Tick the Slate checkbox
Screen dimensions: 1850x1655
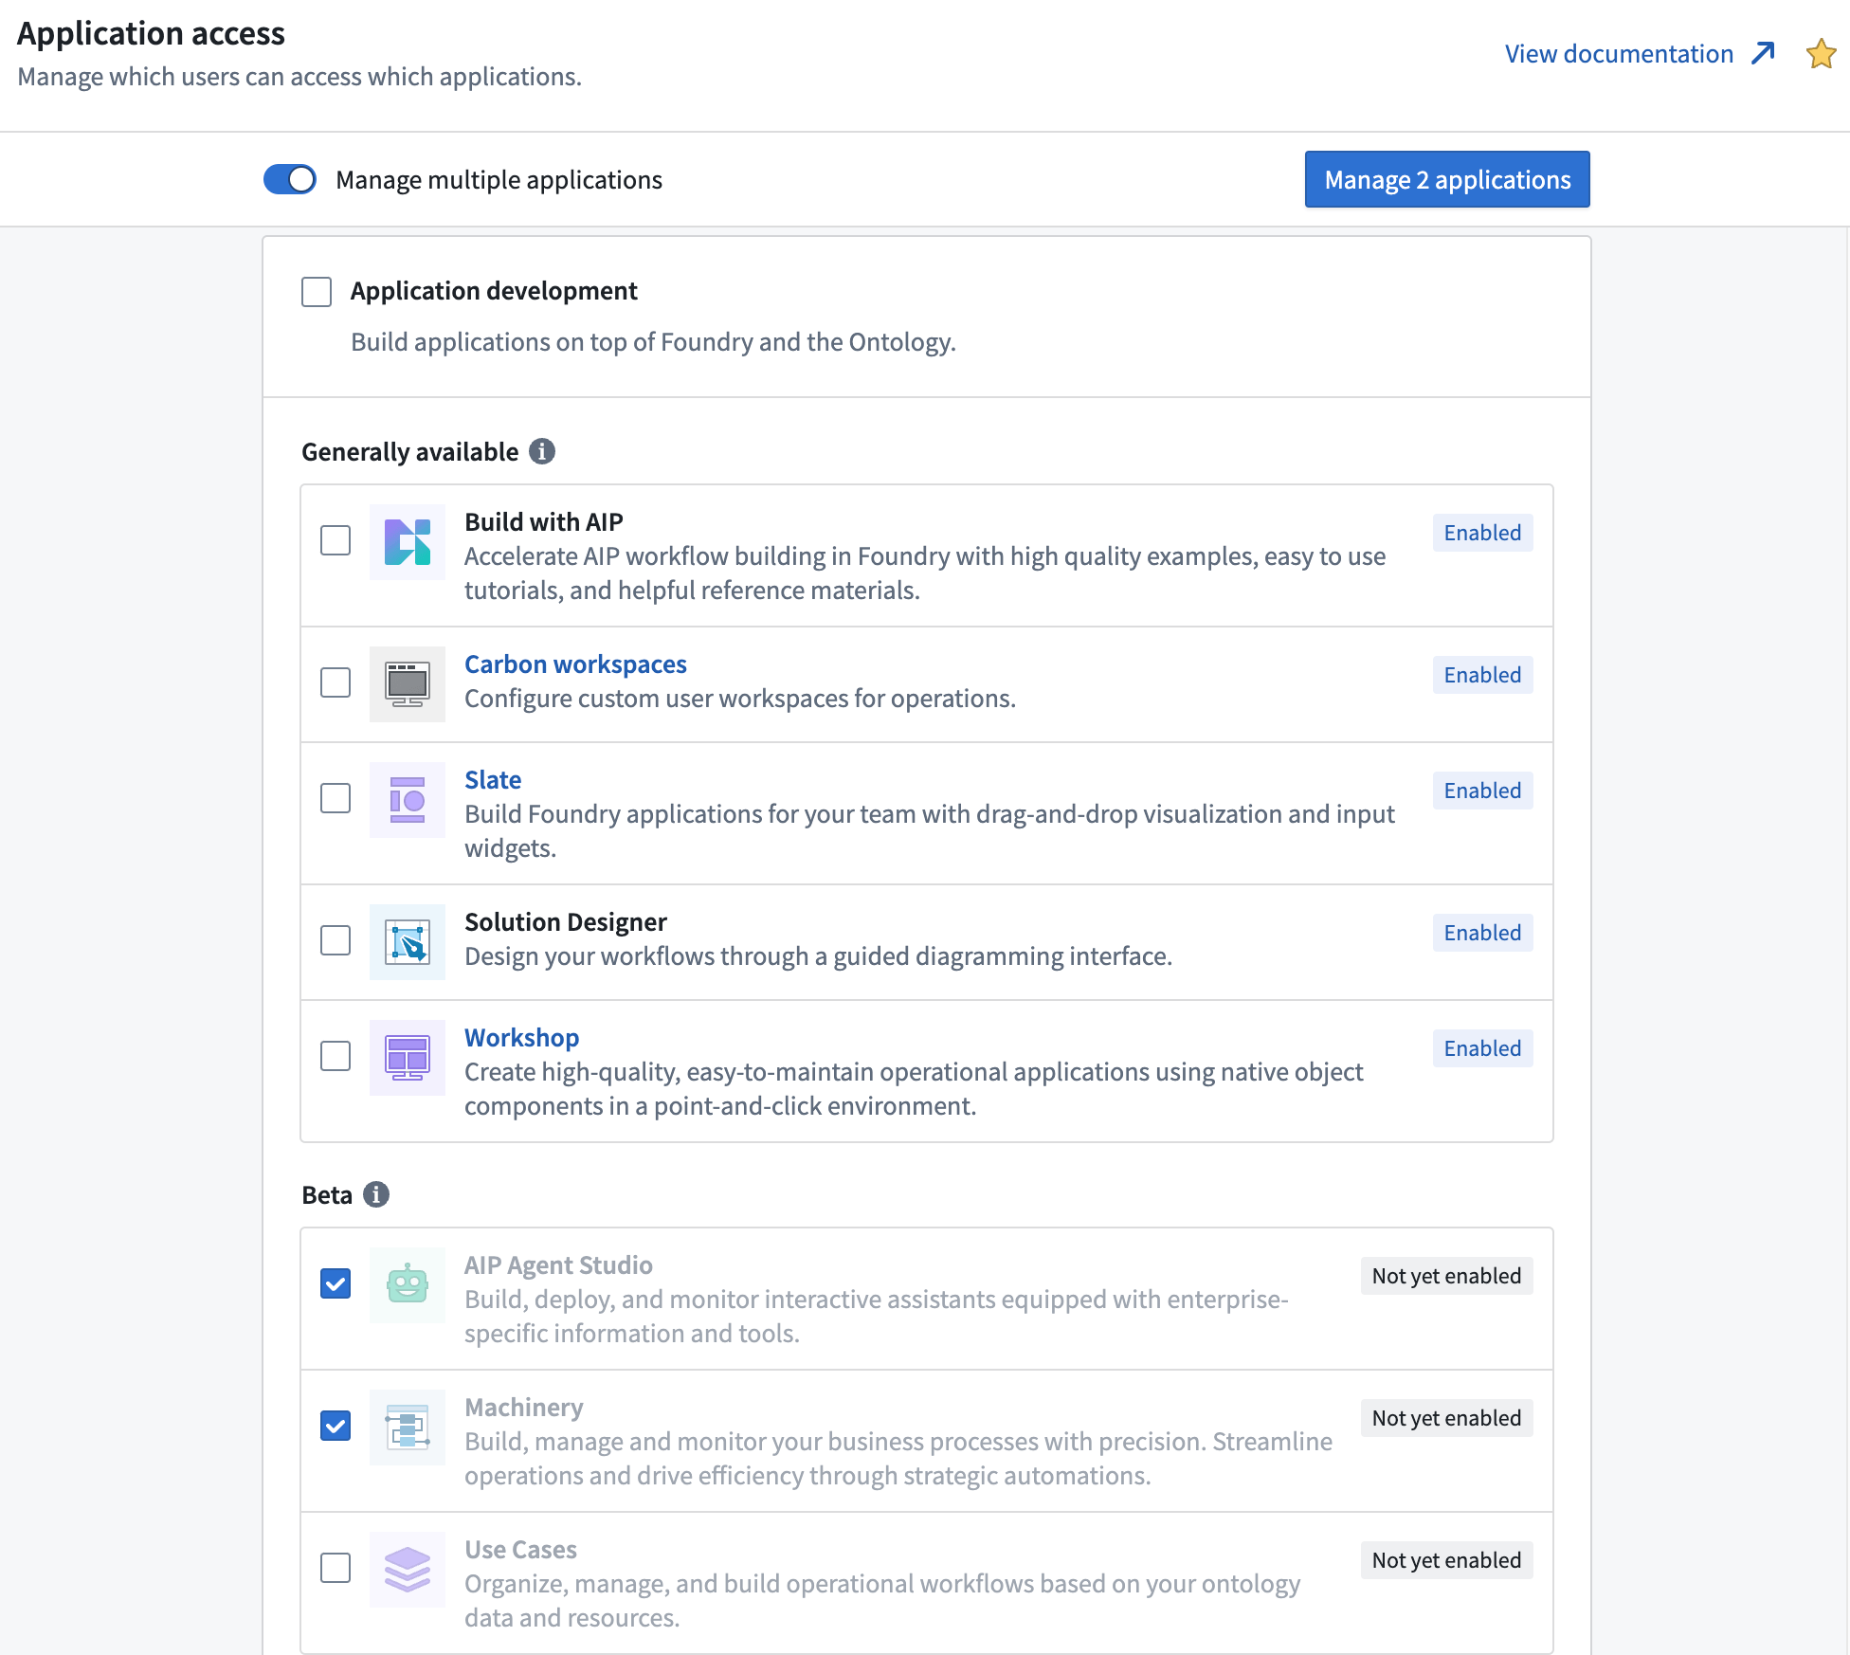336,798
